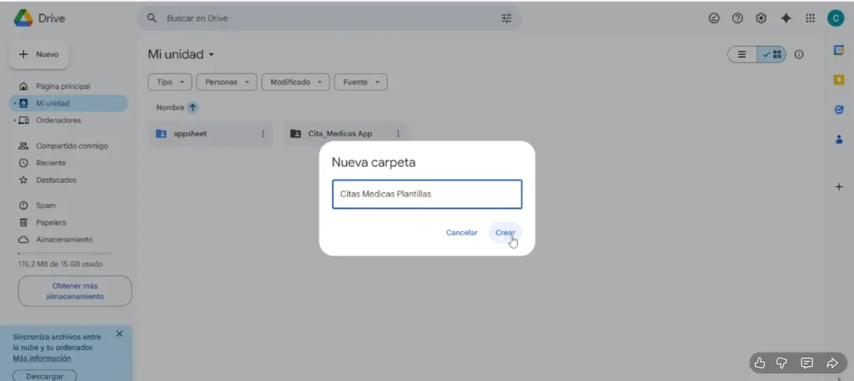Screen dimensions: 854x381
Task: Open the Google apps grid
Action: 810,18
